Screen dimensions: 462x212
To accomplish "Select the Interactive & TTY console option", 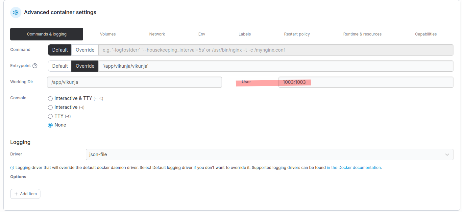I will tap(50, 98).
